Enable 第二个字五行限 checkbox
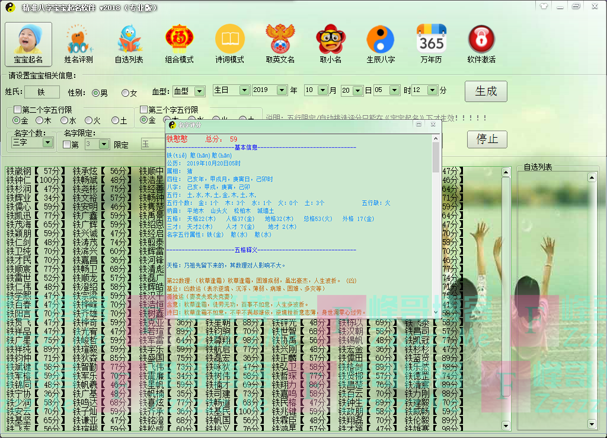607x438 pixels. (x=17, y=109)
